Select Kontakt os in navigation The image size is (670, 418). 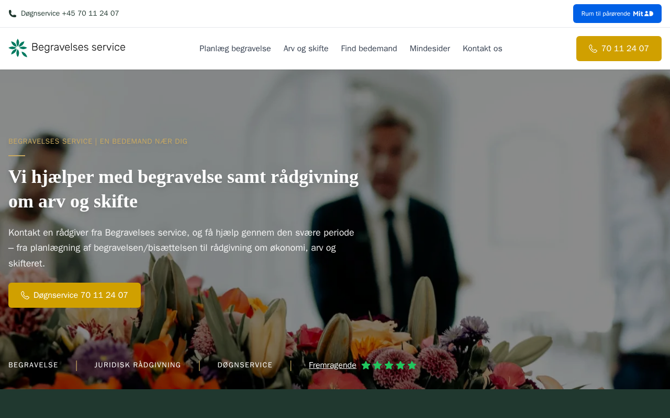tap(483, 49)
